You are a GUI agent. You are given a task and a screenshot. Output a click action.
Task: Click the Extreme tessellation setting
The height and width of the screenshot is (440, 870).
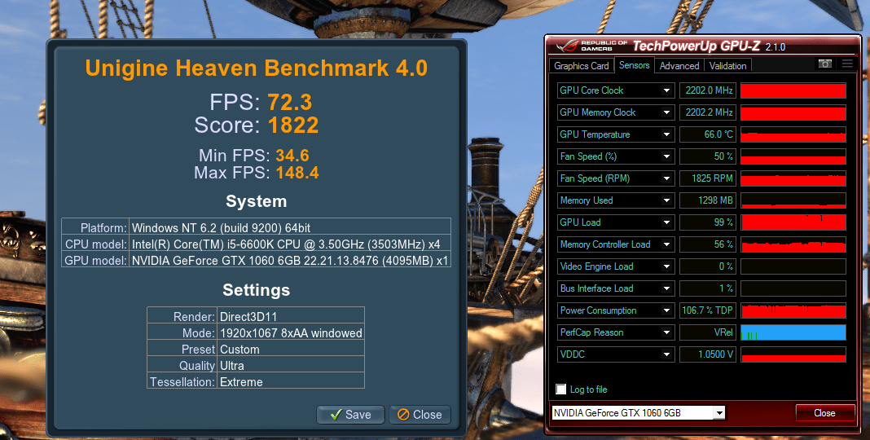(241, 381)
